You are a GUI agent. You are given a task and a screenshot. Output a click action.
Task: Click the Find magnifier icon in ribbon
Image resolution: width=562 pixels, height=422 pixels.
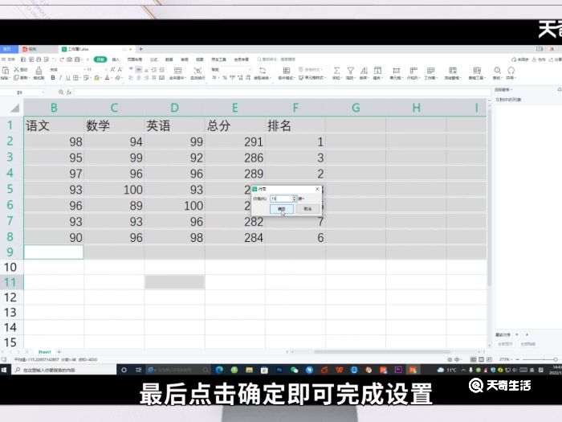(x=497, y=71)
